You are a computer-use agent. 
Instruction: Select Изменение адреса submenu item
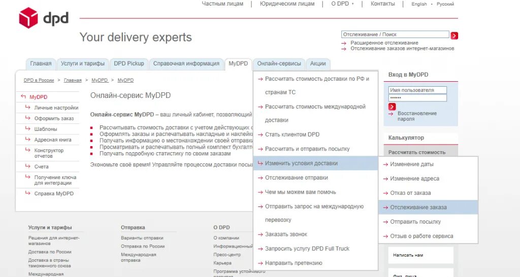point(428,179)
